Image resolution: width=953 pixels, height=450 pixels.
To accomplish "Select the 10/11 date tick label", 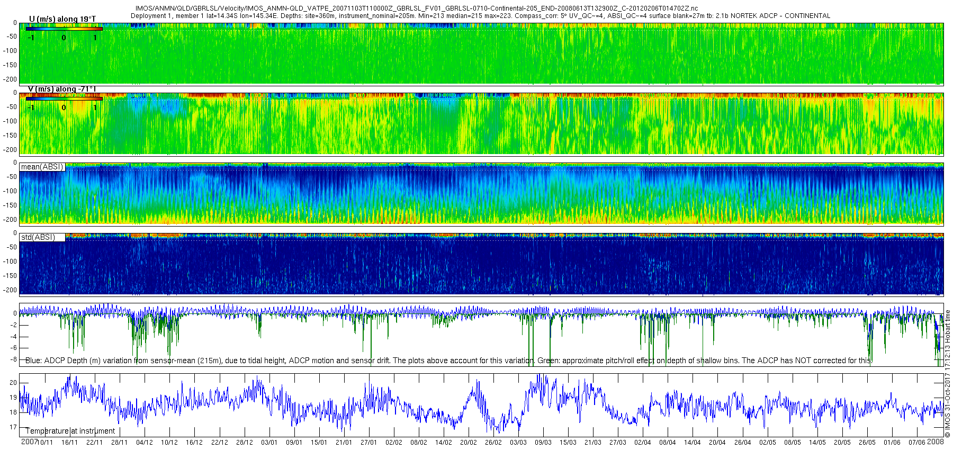I will pyautogui.click(x=44, y=443).
